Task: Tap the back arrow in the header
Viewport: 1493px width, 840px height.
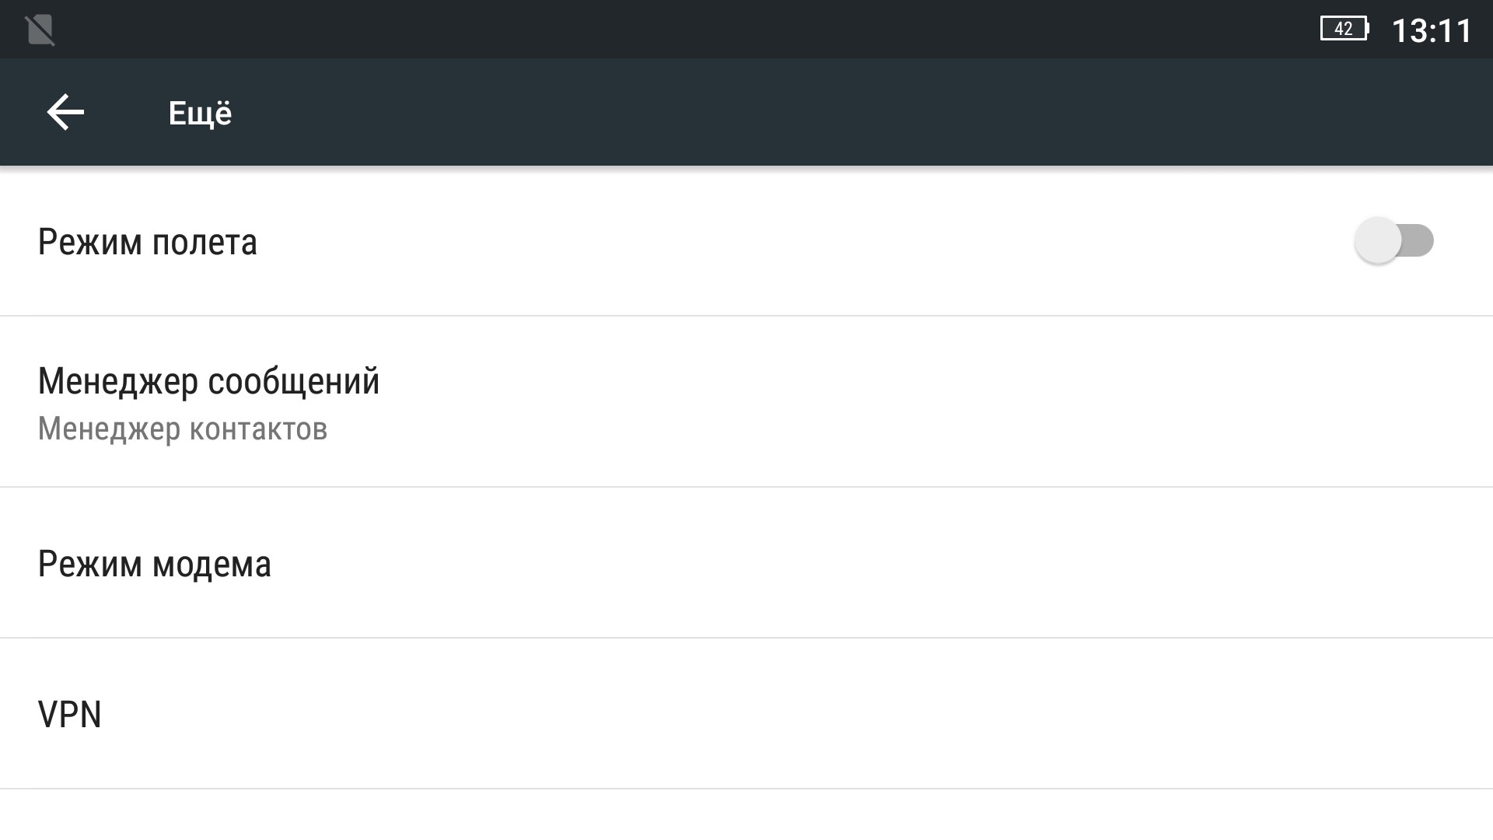Action: coord(65,113)
